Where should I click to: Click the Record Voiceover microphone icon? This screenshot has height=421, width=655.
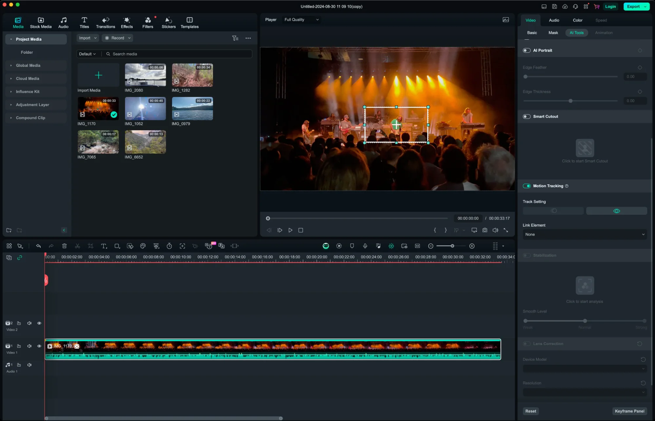click(365, 246)
